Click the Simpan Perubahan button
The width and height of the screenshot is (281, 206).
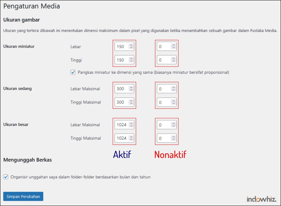pos(23,196)
